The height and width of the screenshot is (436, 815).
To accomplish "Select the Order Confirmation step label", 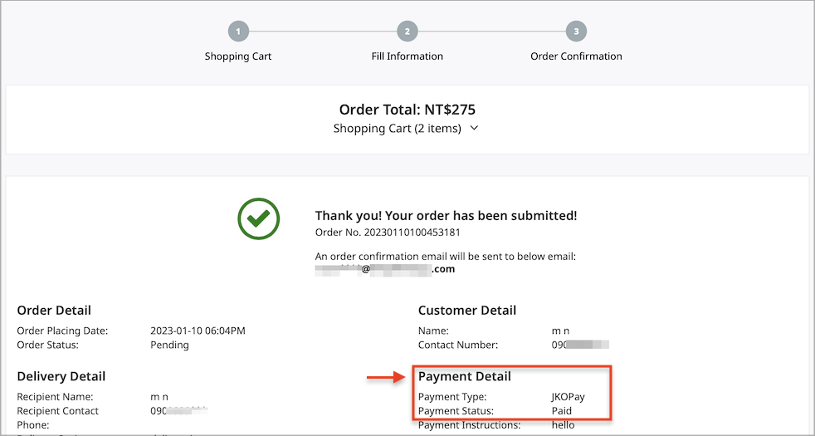I will [576, 56].
